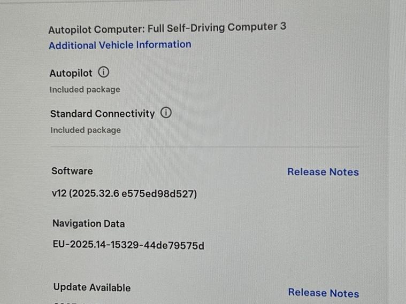
Task: Click the Autopilot Computer label
Action: coord(85,29)
